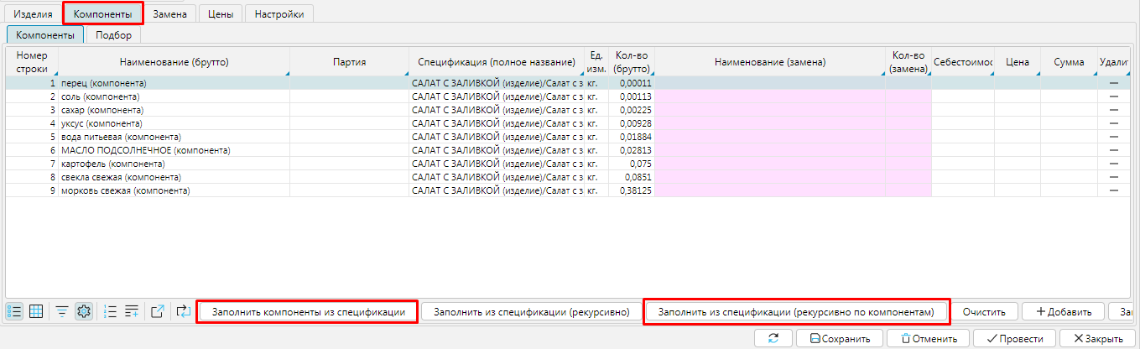1140x349 pixels.
Task: Open the Замена tab
Action: 169,13
